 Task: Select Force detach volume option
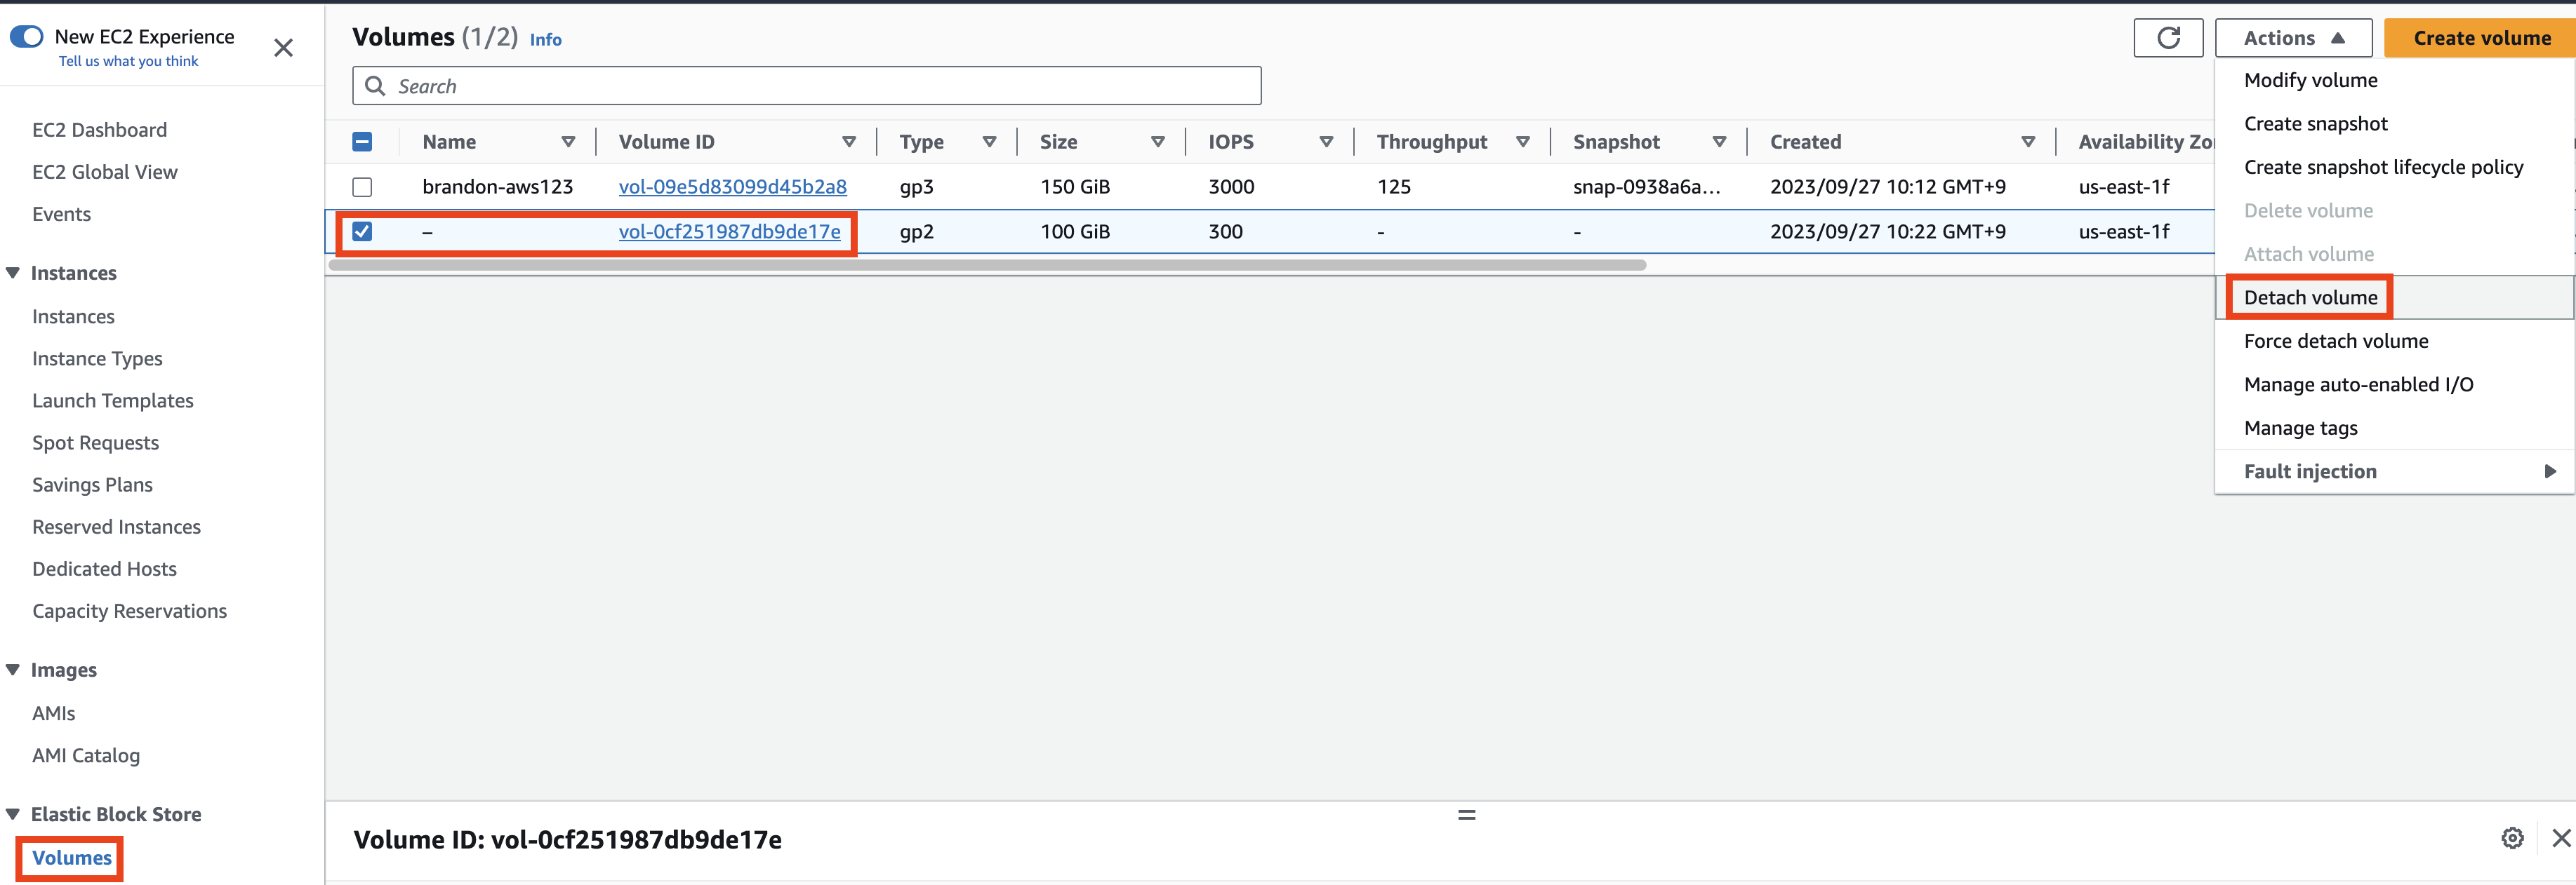point(2335,342)
